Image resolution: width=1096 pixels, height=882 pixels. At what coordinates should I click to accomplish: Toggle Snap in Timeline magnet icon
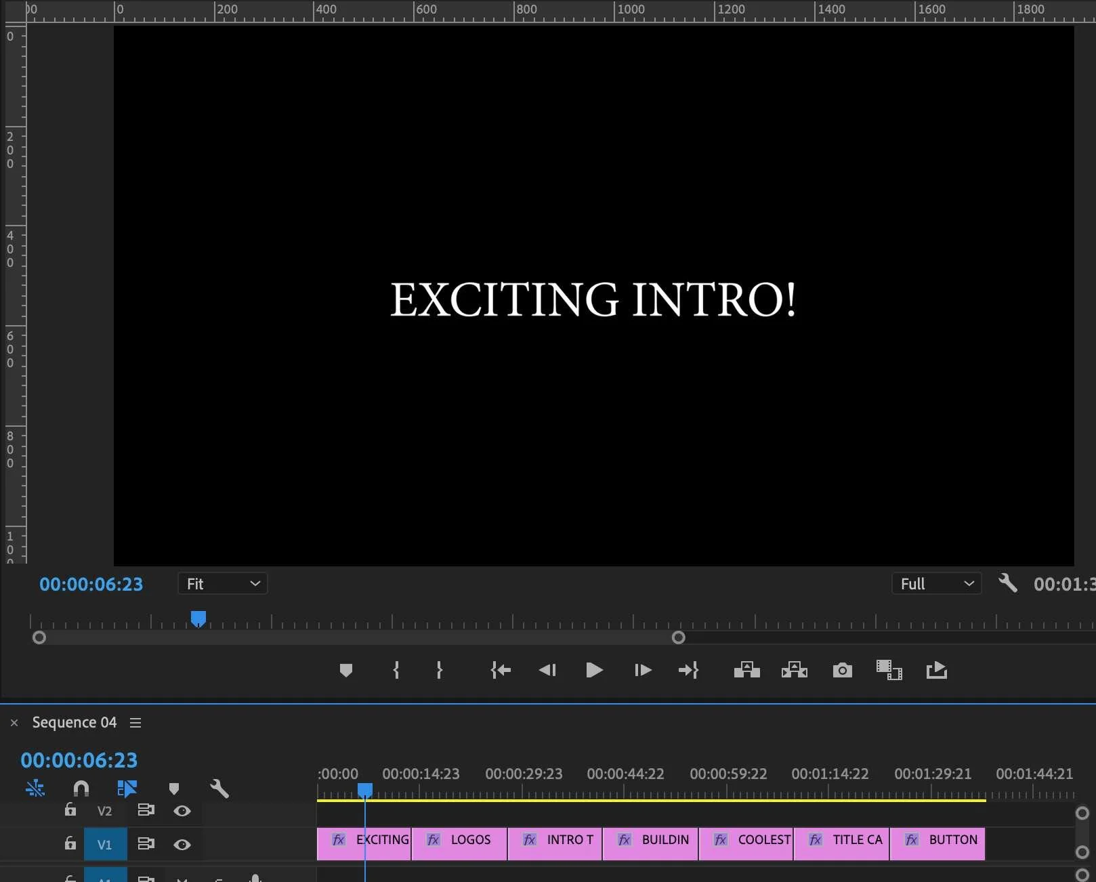[81, 789]
